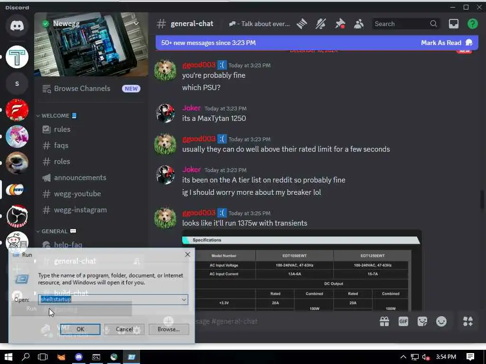Click OK in the Run dialog

pos(80,329)
